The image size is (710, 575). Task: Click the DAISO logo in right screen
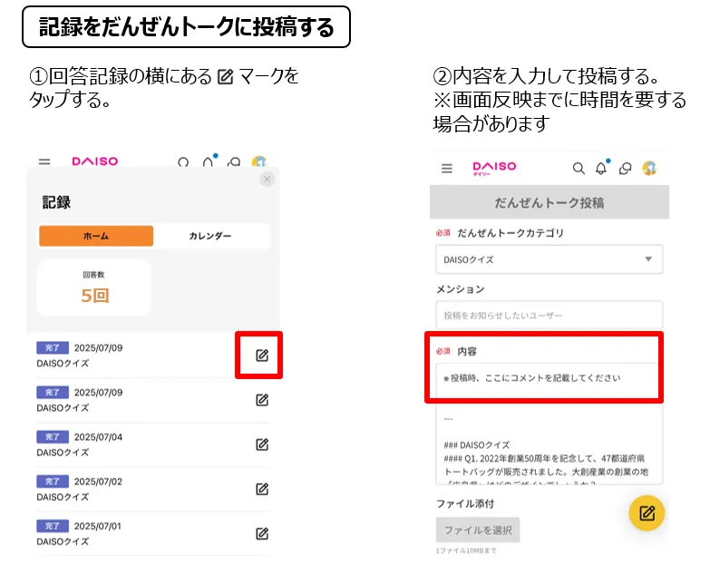tap(494, 168)
